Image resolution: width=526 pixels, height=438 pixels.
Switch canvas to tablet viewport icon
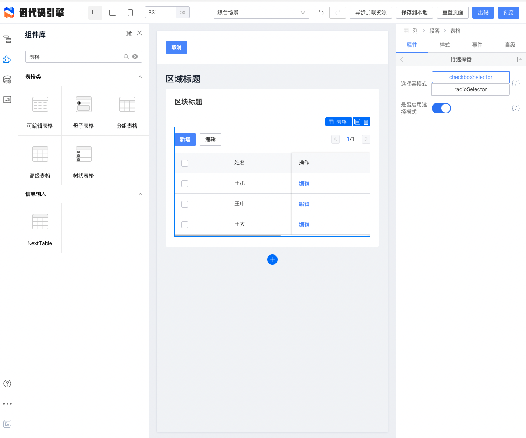[113, 13]
